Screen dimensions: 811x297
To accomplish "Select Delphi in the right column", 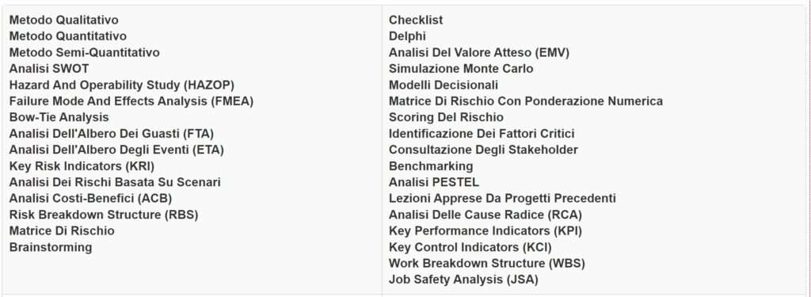I will tap(408, 36).
